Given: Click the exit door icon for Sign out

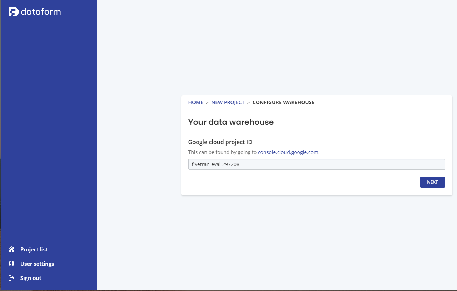Looking at the screenshot, I should 11,277.
